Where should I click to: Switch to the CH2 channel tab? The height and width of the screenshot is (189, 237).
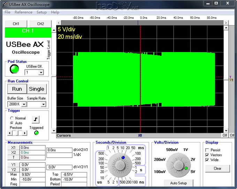(x=40, y=24)
